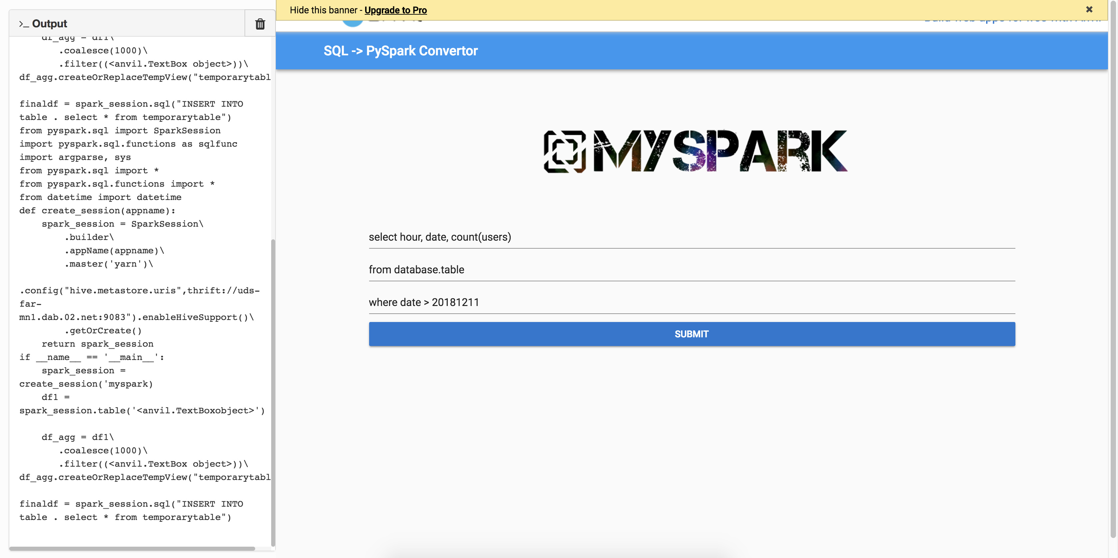Close the yellow upgrade banner
Image resolution: width=1118 pixels, height=558 pixels.
(1089, 10)
